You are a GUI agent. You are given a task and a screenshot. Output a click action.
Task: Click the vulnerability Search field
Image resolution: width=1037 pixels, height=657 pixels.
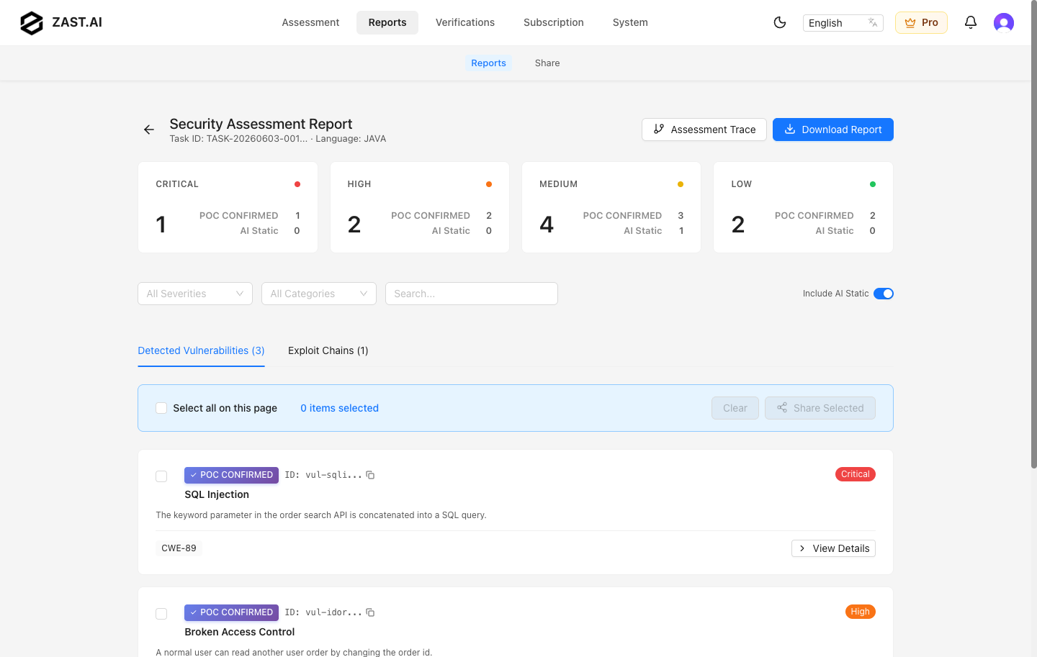[472, 294]
